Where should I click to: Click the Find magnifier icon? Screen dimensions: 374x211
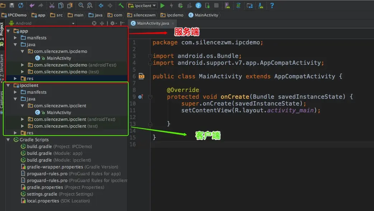[81, 5]
